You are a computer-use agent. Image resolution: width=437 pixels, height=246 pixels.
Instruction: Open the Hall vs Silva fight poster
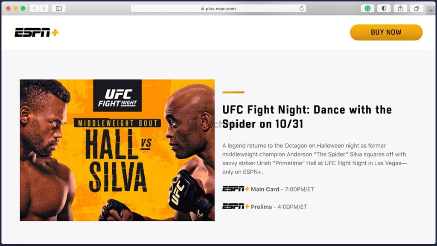(117, 150)
